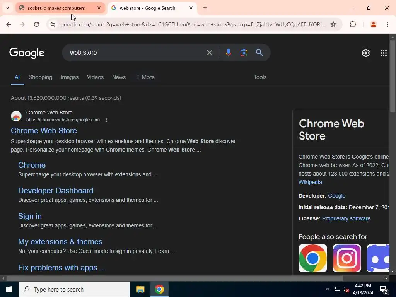Screen dimensions: 396x297
Task: Close the web store Google Search tab
Action: click(x=191, y=8)
